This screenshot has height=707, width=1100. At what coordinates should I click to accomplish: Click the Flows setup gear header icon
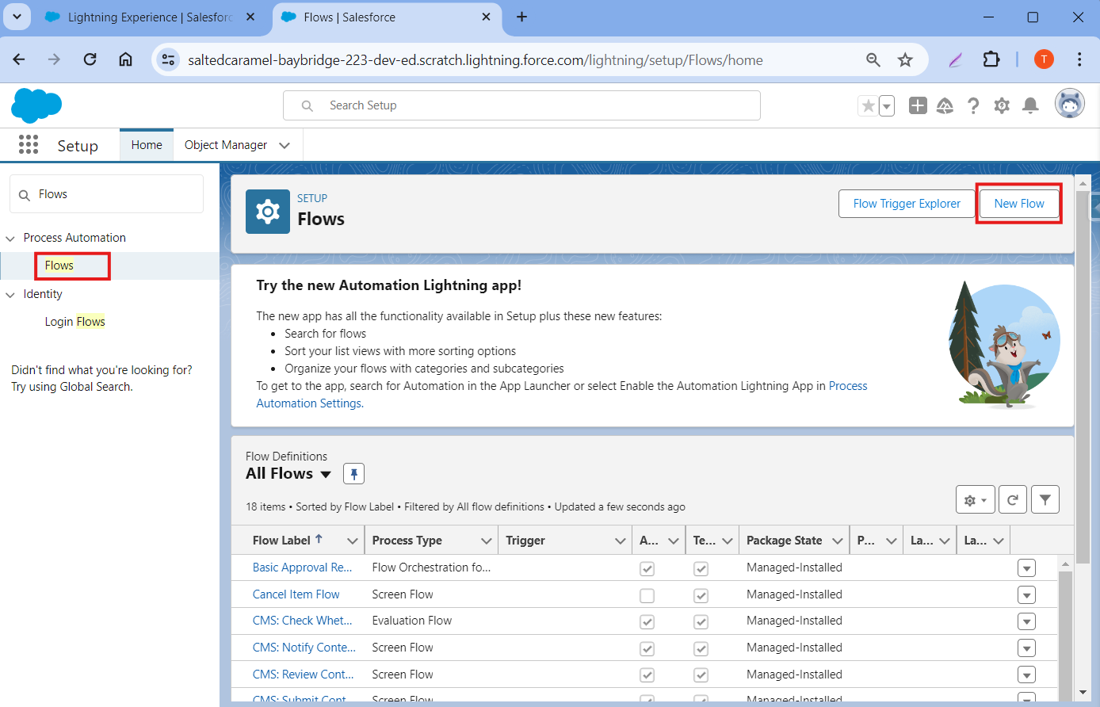click(x=268, y=212)
